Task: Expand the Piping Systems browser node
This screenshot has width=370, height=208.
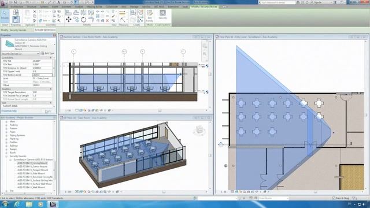Action: [x=6, y=135]
